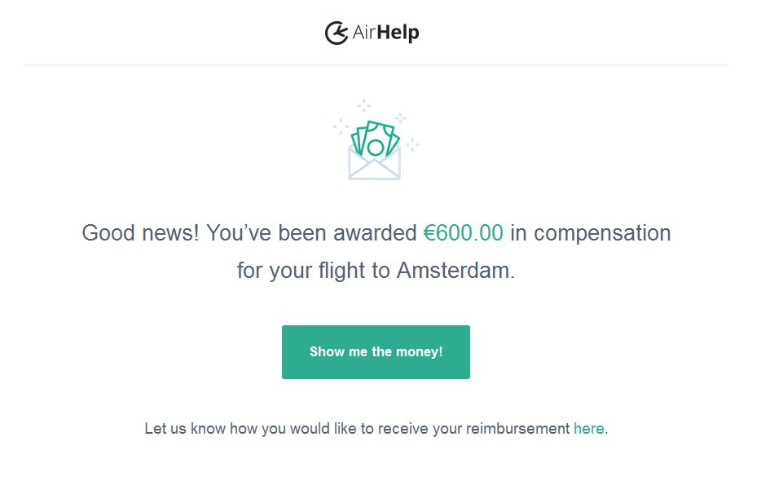Click the "Good news!" heading text
This screenshot has height=481, width=770.
point(141,233)
